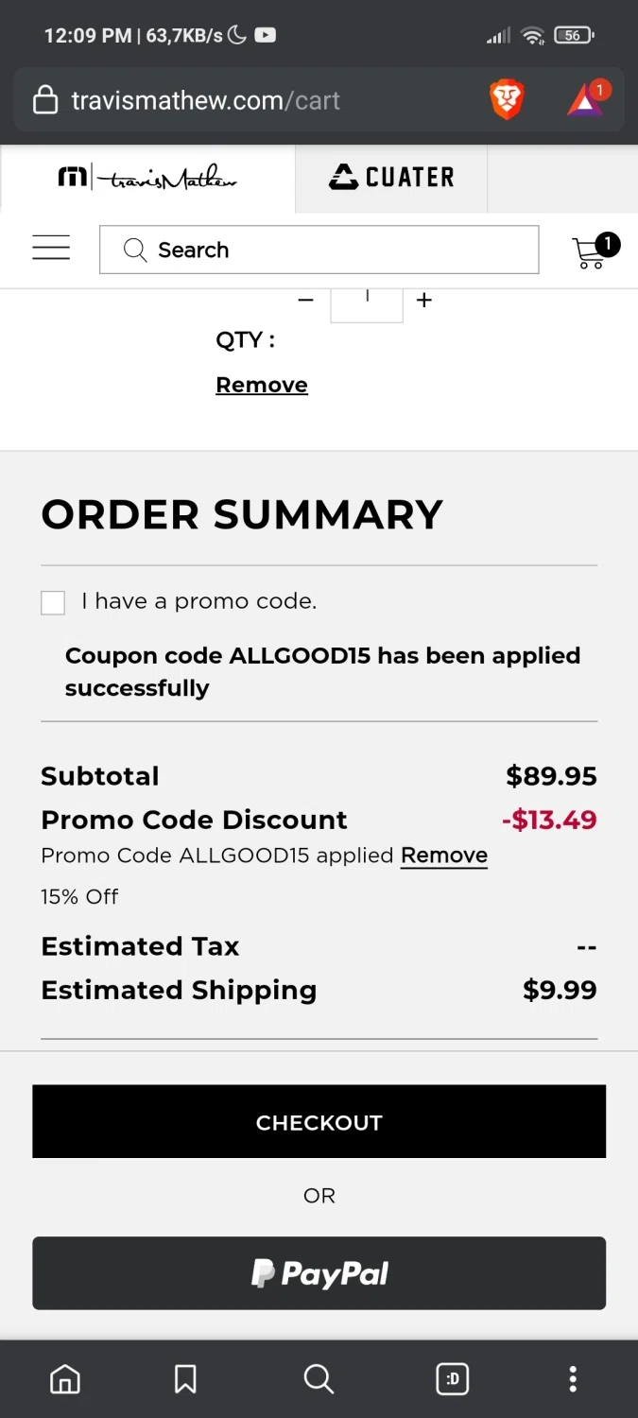Image resolution: width=638 pixels, height=1418 pixels.
Task: Tap the bottom bar search icon
Action: tap(319, 1379)
